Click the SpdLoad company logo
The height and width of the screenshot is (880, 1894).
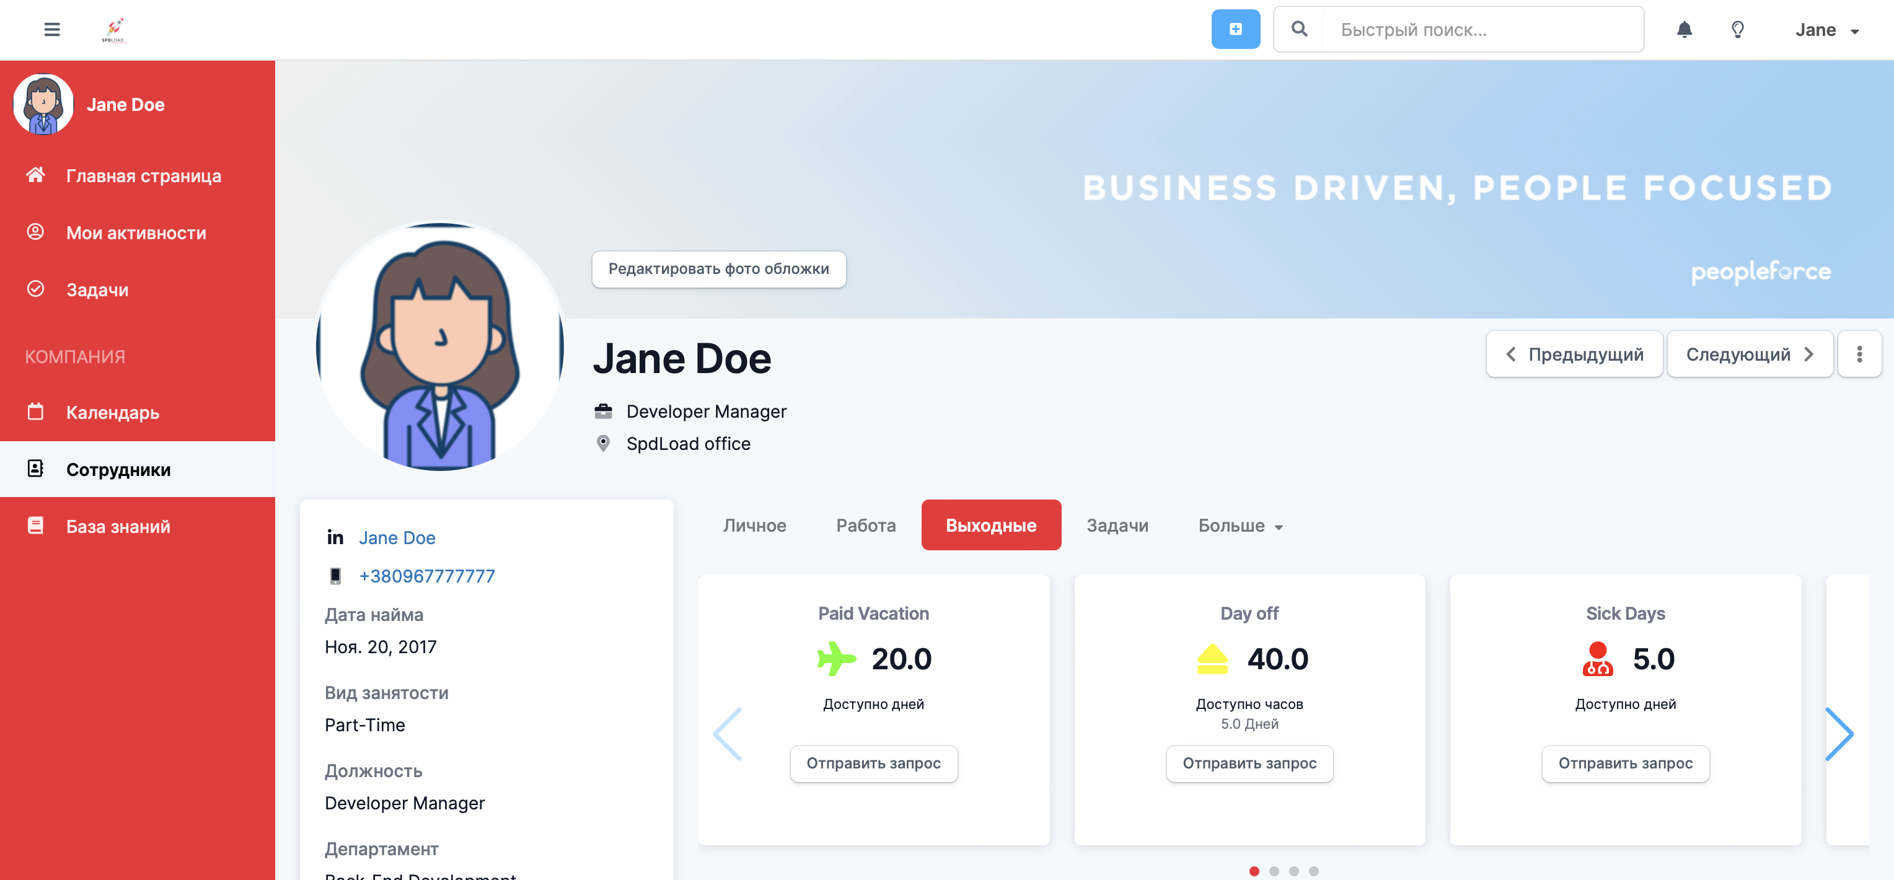coord(114,29)
